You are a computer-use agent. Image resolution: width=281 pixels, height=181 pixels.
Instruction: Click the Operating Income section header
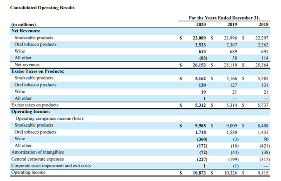click(31, 111)
